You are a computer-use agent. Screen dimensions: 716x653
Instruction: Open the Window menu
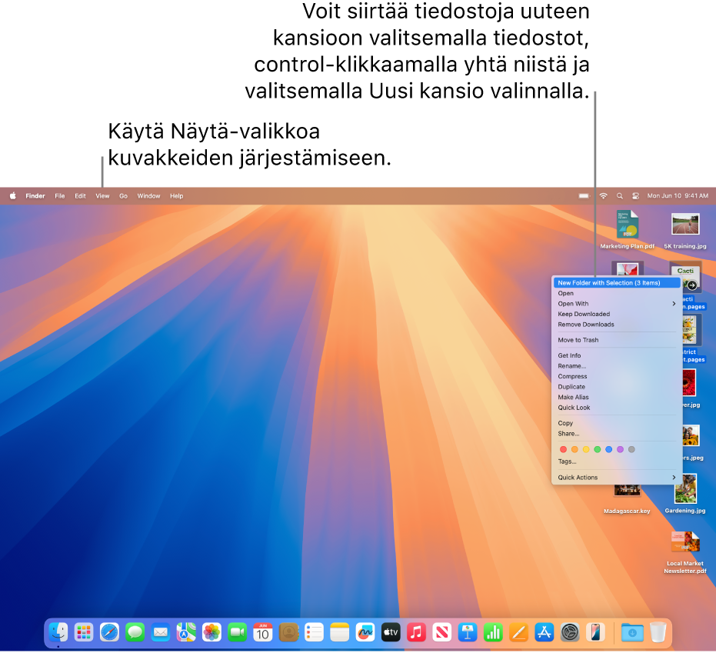pos(149,196)
